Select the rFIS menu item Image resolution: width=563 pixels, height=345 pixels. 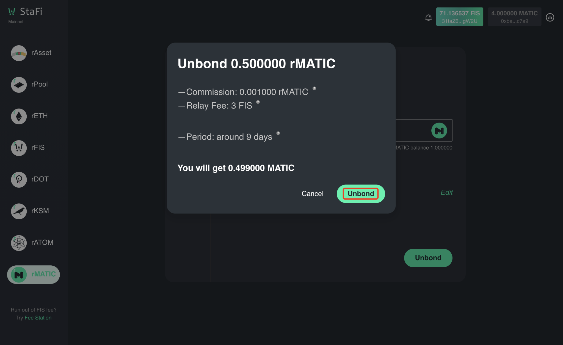[x=33, y=148]
